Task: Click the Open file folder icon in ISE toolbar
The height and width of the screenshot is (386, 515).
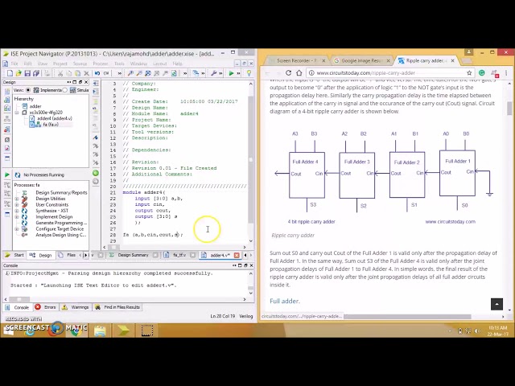Action: tap(19, 73)
